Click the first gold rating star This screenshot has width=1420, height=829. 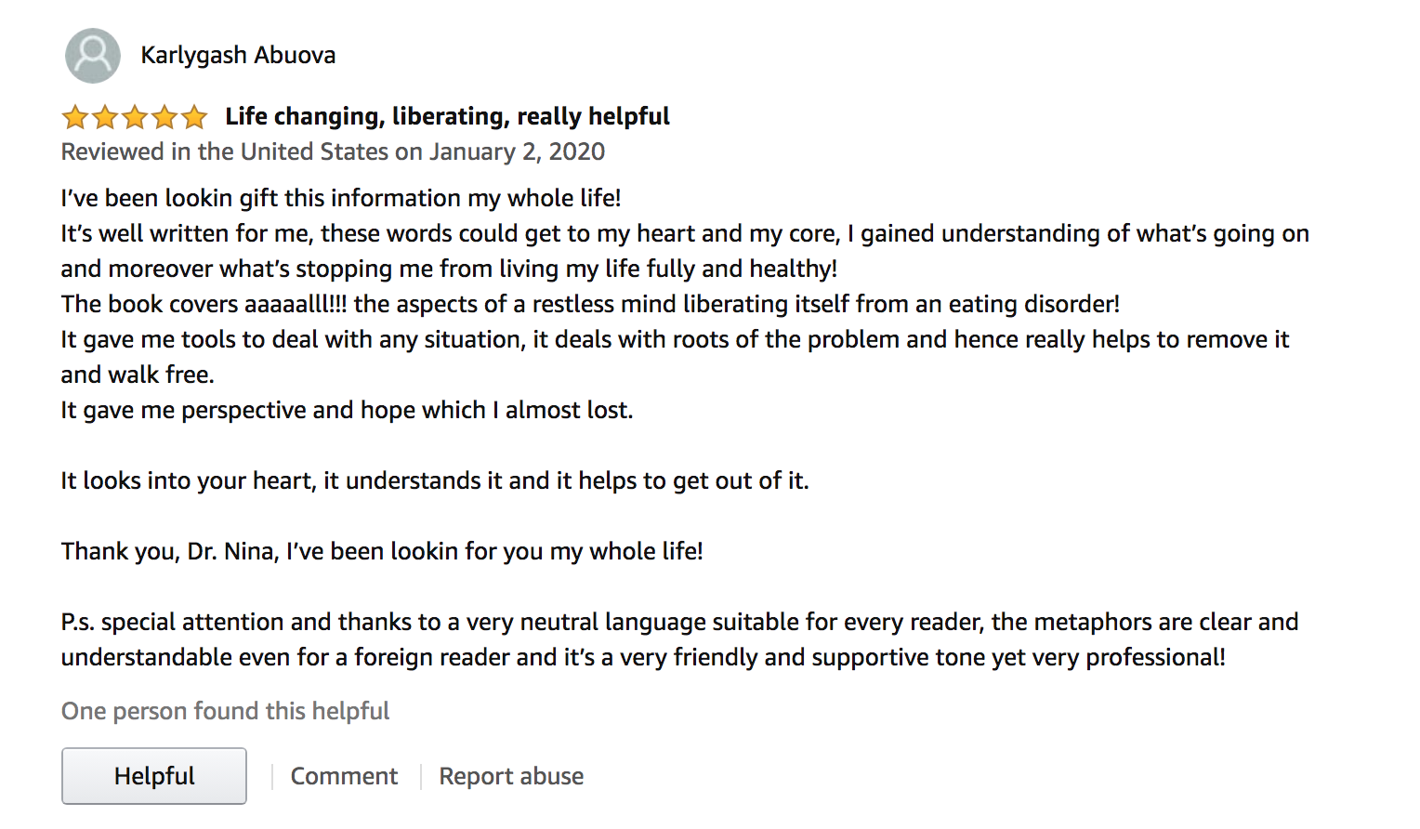(75, 117)
